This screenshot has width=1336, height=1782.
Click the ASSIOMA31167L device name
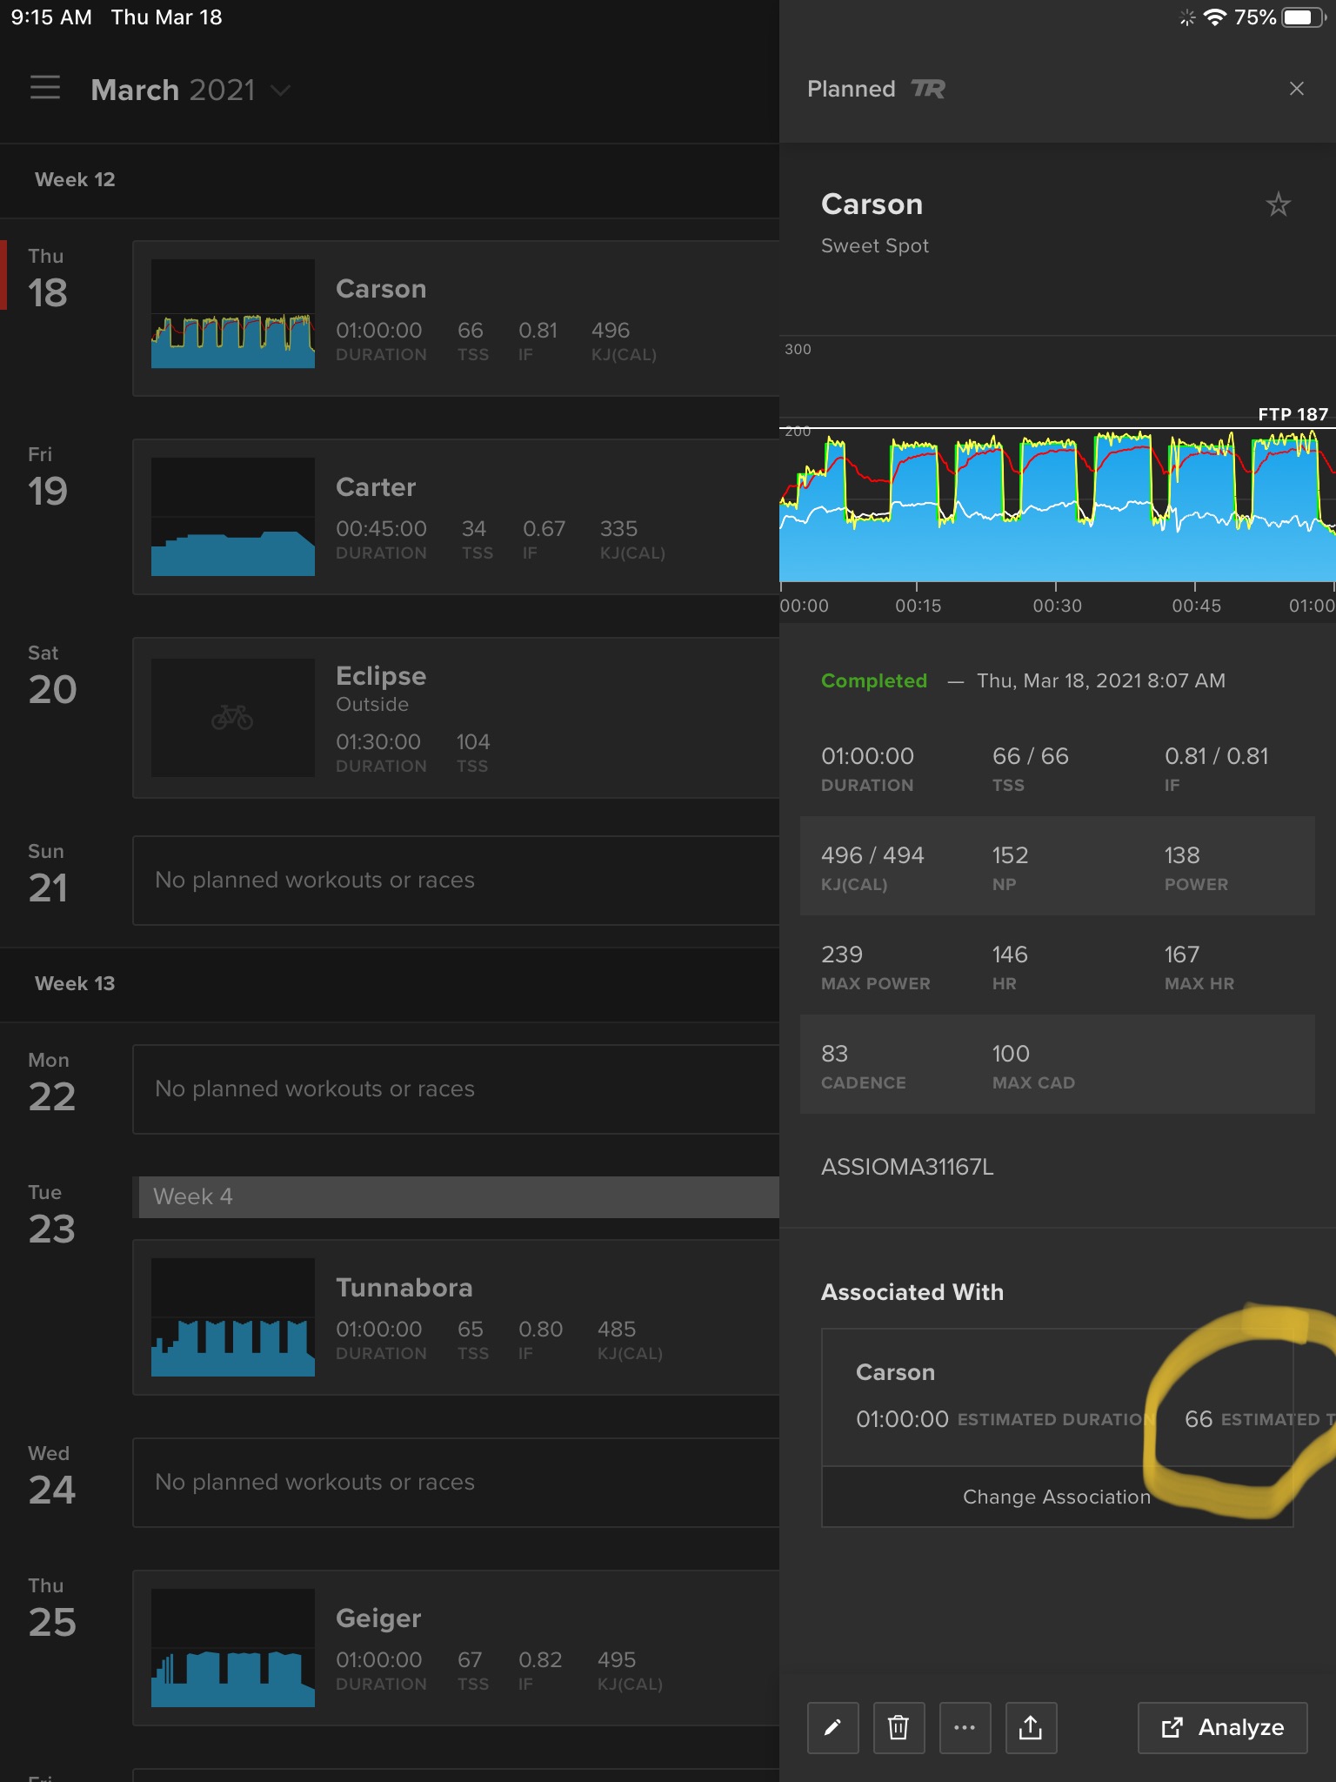907,1167
